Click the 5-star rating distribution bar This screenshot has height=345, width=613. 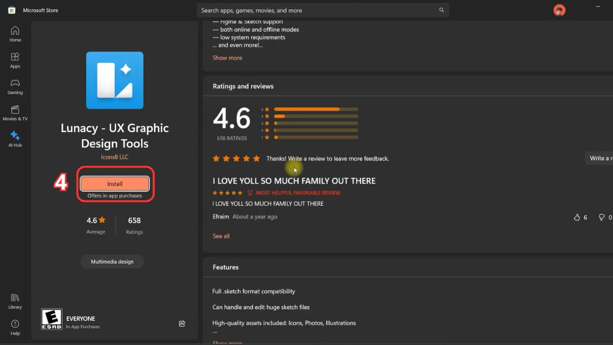(x=316, y=109)
